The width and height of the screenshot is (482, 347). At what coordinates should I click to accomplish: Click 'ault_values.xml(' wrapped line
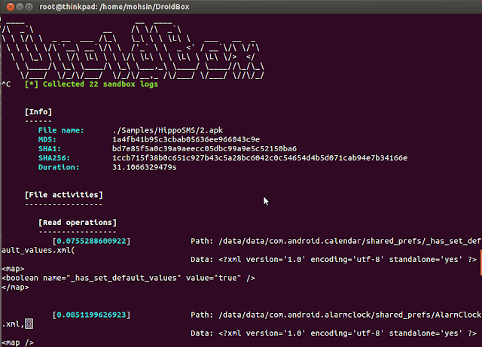[x=38, y=250]
